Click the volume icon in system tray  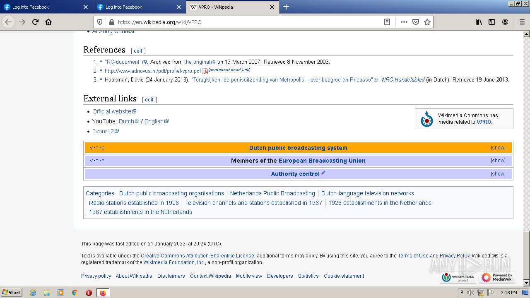471,293
